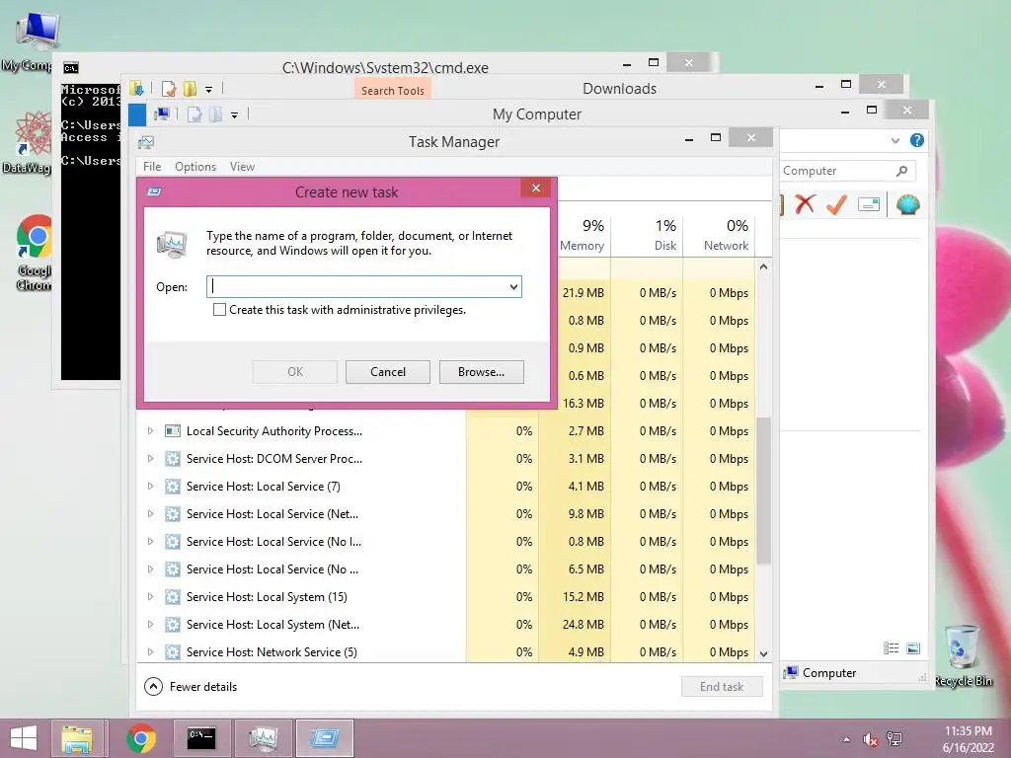This screenshot has width=1011, height=758.
Task: Select the Search Tools tab in Downloads
Action: coord(393,90)
